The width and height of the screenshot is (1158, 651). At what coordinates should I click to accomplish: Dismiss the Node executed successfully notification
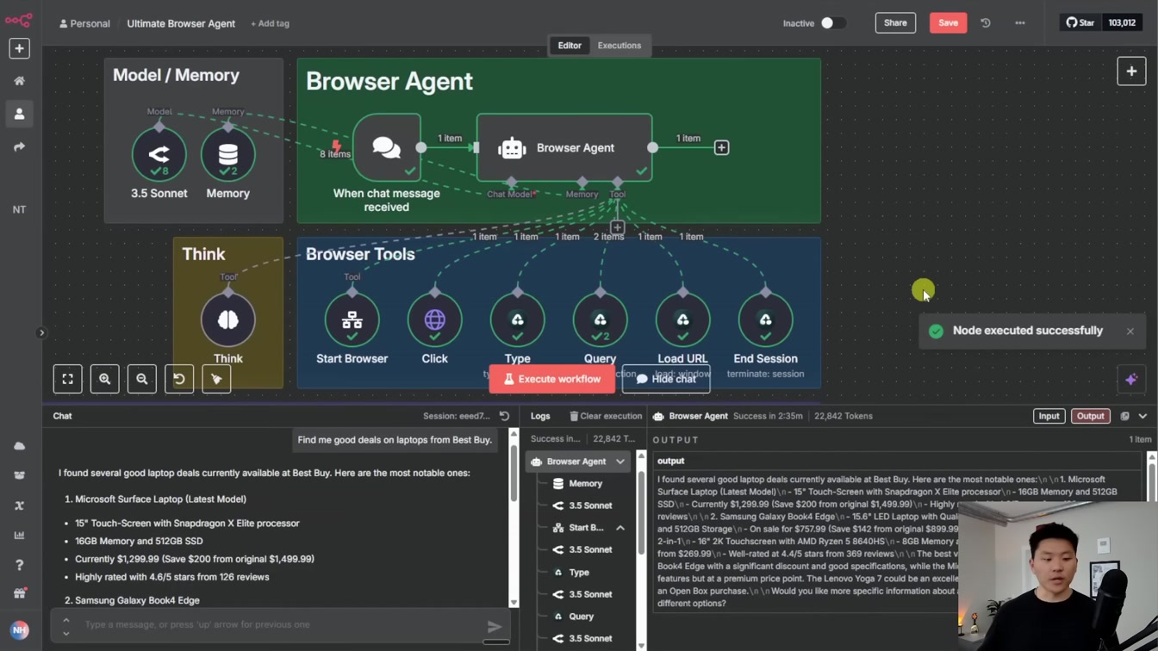pos(1130,331)
